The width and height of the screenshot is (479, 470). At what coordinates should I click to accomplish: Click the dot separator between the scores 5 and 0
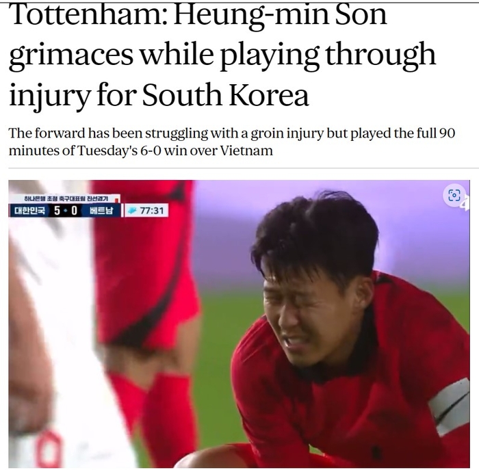(x=66, y=211)
